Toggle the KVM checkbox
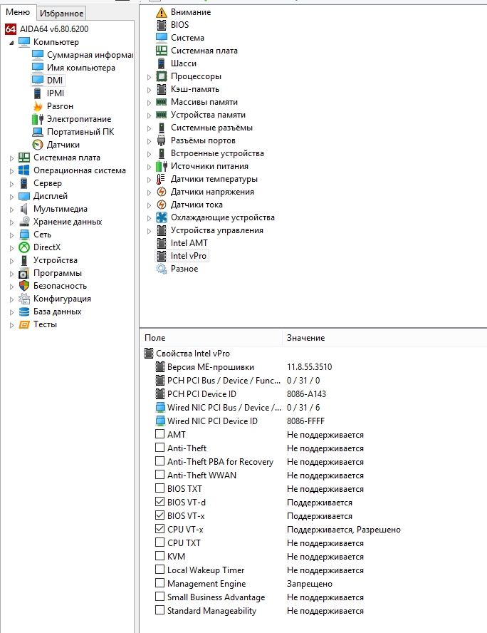This screenshot has height=633, width=487. (159, 556)
